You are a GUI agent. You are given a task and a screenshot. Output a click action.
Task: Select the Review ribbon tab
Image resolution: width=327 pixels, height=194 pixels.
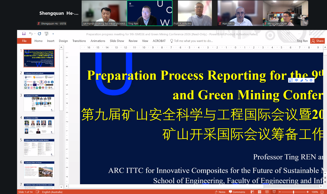[x=133, y=41]
